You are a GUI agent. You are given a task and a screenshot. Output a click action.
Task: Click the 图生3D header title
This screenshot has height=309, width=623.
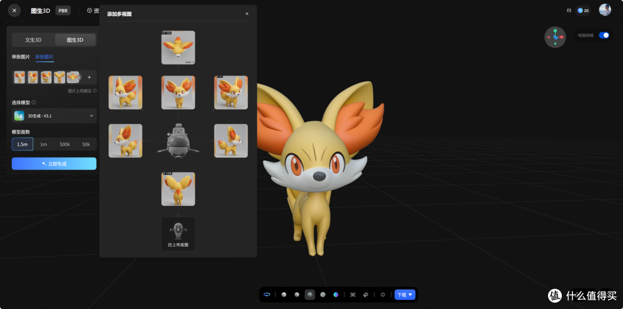coord(40,11)
